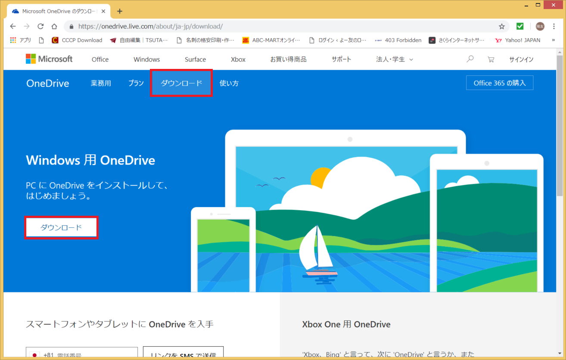Expand the 法人・学生 dropdown

(395, 59)
